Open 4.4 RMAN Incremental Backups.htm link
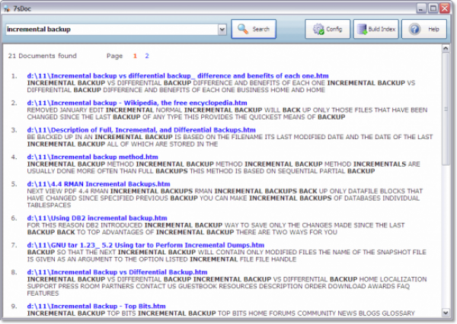Image resolution: width=457 pixels, height=324 pixels. [98, 184]
